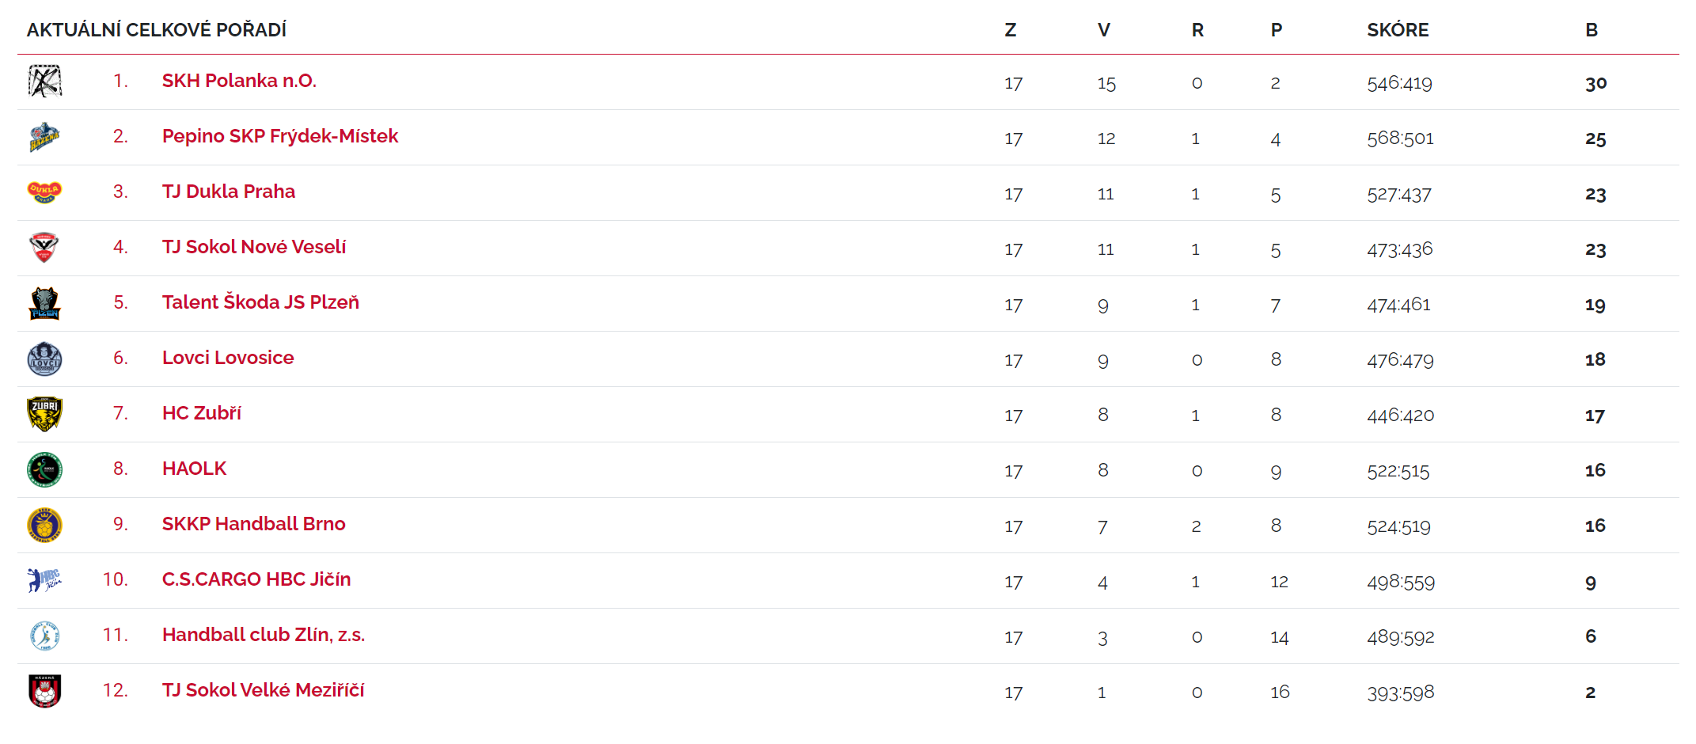Open the C.S.CARGO HBC Jičín link
1696x744 pixels.
click(x=256, y=579)
